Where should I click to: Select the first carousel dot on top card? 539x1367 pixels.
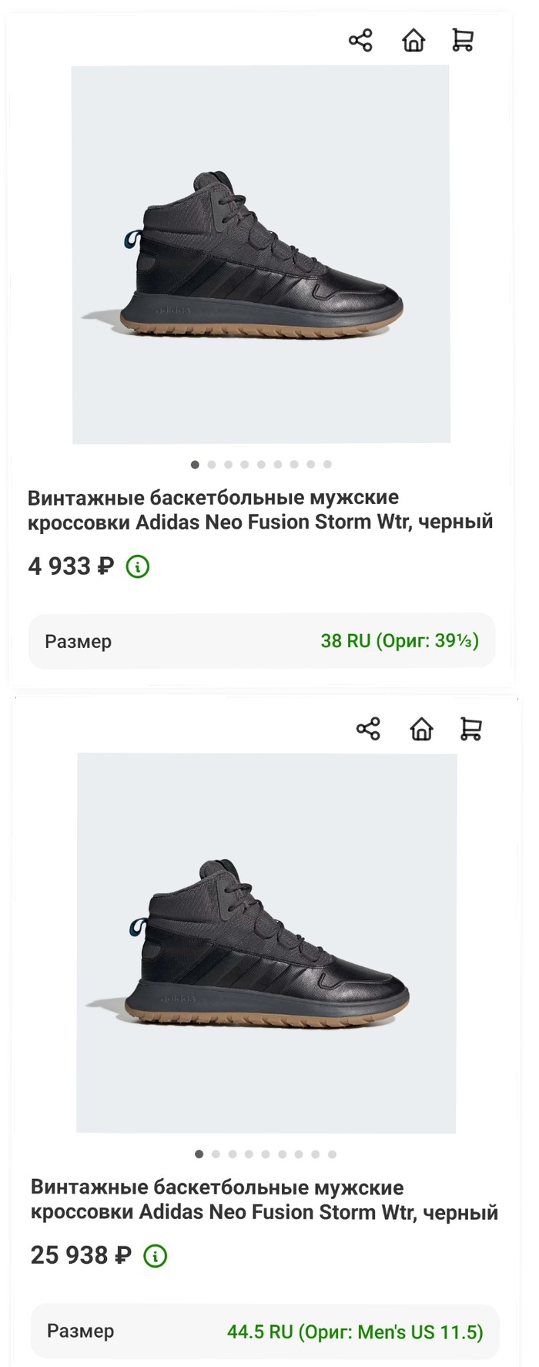pos(195,465)
